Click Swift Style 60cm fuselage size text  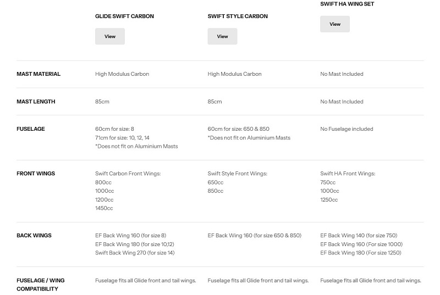238,129
